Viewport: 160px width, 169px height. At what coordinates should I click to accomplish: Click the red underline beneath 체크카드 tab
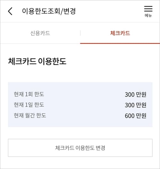point(120,43)
